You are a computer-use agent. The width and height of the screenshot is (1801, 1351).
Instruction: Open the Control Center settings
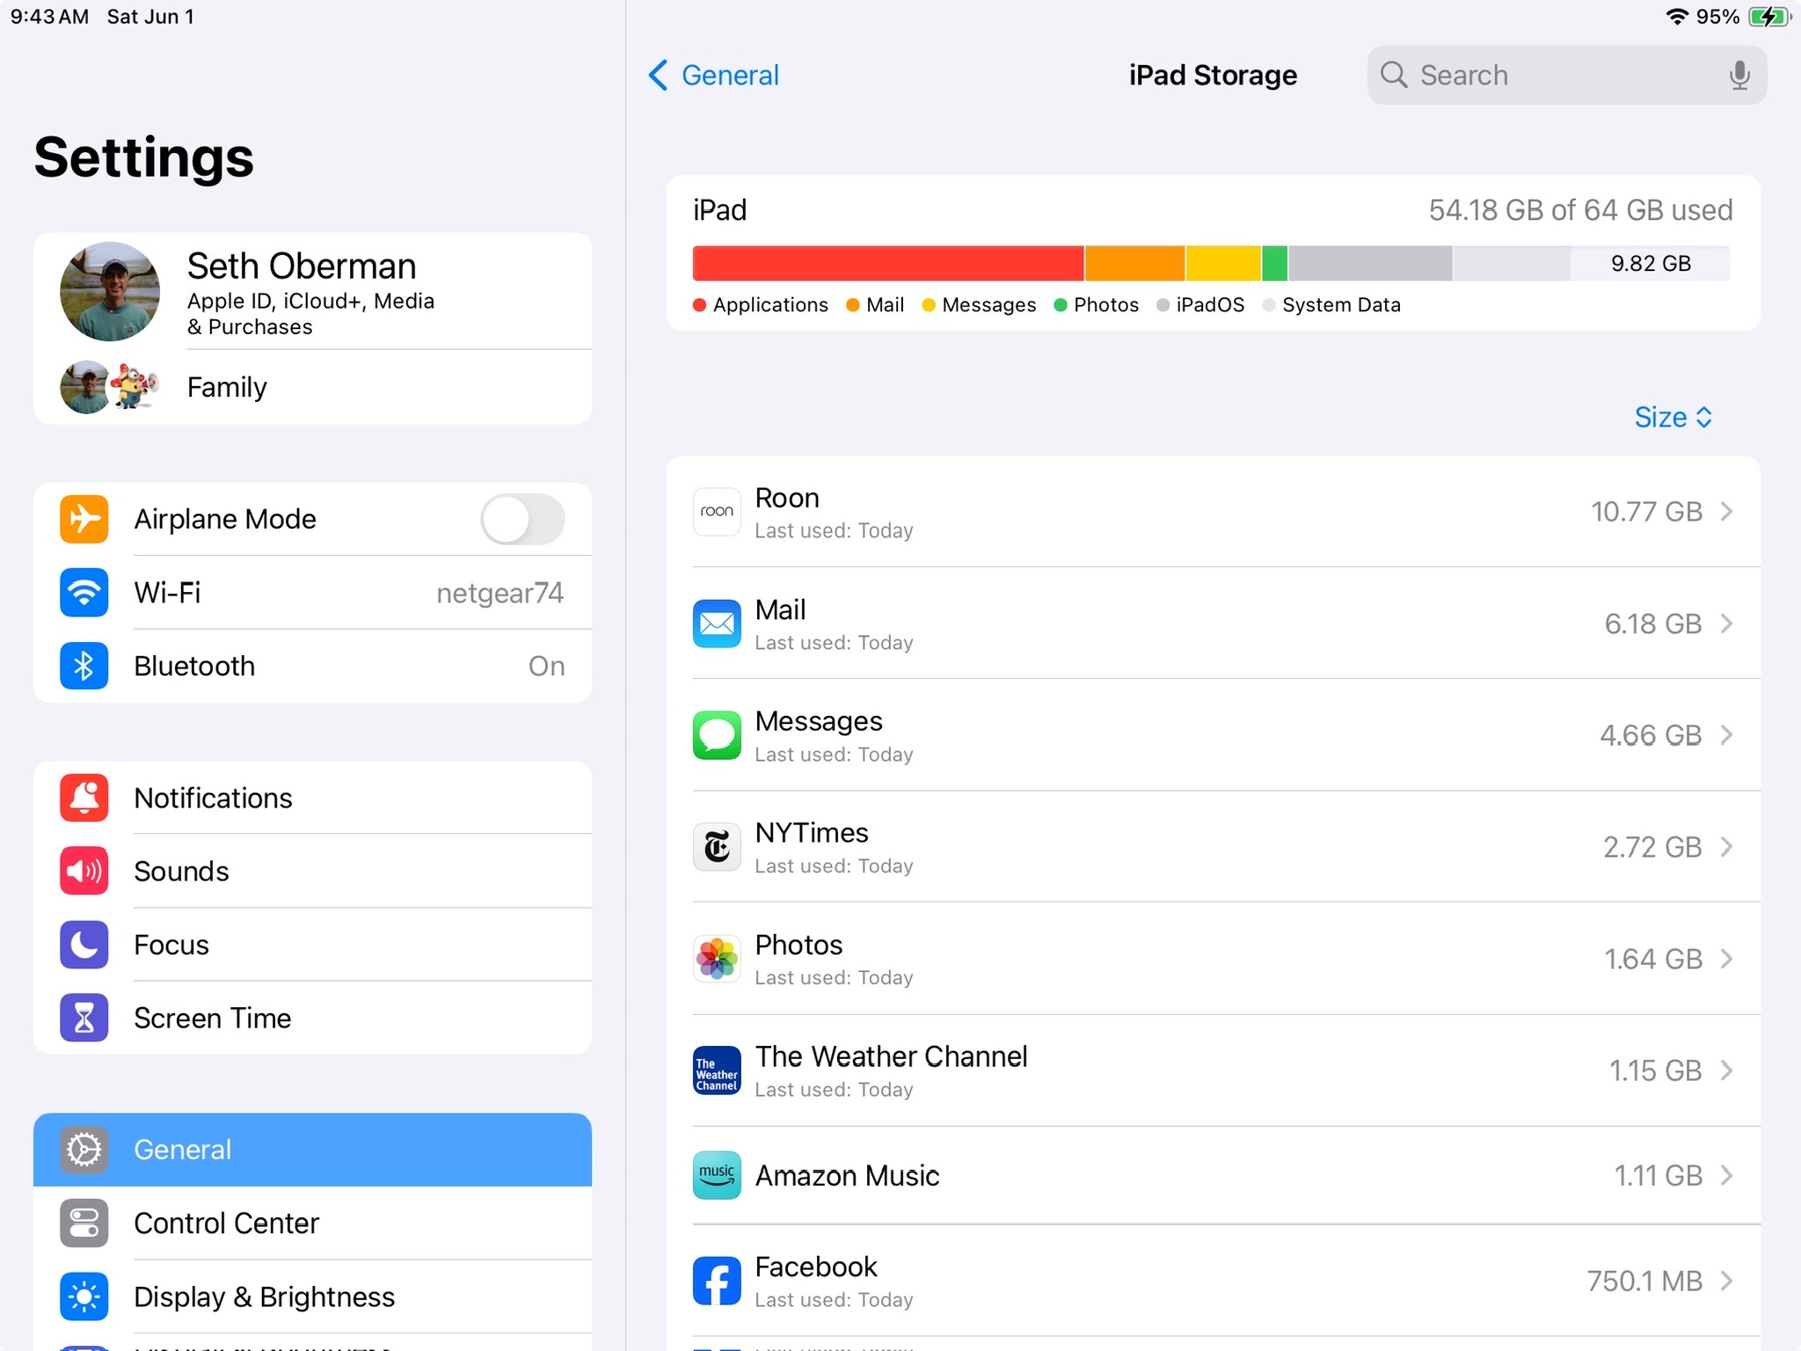312,1223
